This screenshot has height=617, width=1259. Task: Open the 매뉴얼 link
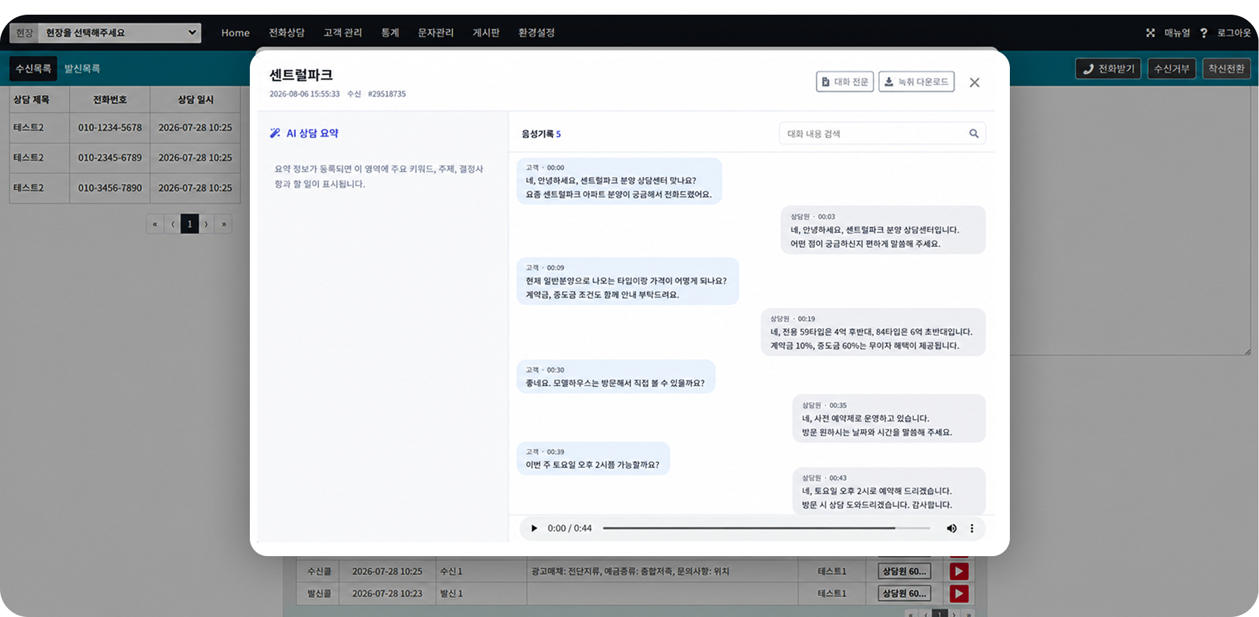1177,33
